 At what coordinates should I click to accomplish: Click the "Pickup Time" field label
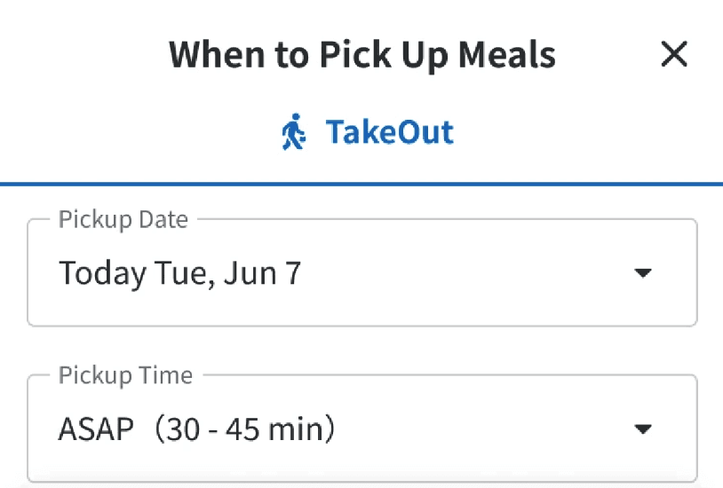[125, 375]
